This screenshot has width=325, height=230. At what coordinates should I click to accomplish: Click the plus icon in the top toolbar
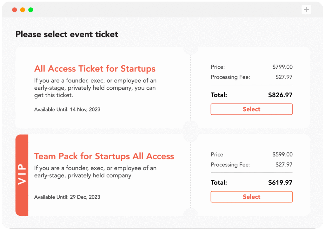pyautogui.click(x=306, y=9)
